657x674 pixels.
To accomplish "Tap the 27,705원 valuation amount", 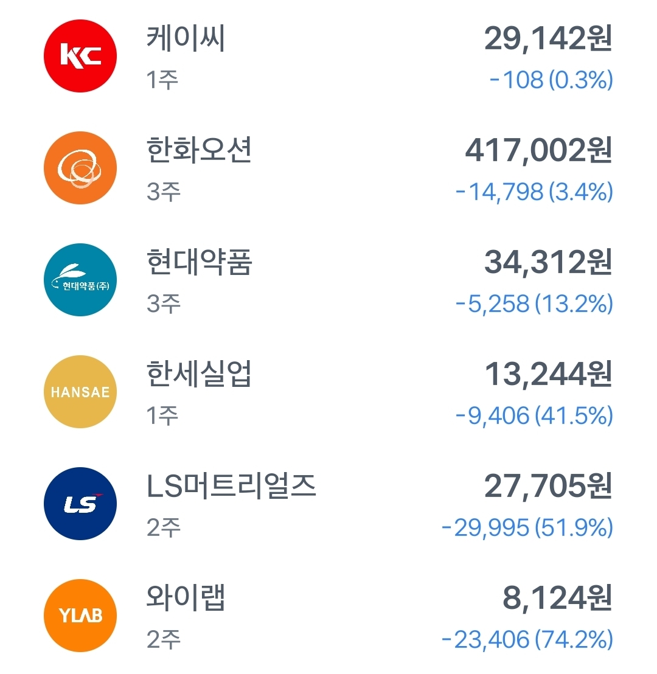I will (x=548, y=486).
